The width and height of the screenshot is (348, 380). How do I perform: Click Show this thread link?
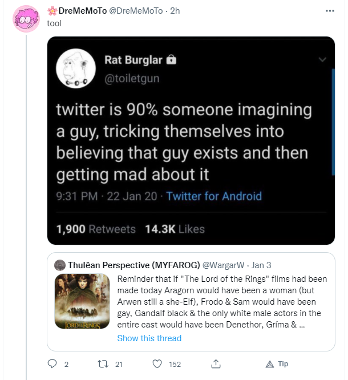149,338
